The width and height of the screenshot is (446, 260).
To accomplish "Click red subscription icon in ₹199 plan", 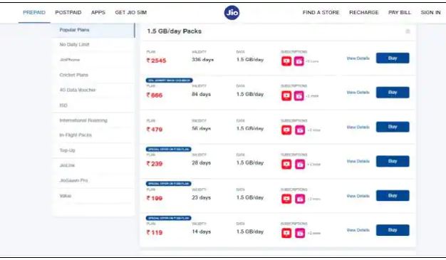I will (286, 199).
